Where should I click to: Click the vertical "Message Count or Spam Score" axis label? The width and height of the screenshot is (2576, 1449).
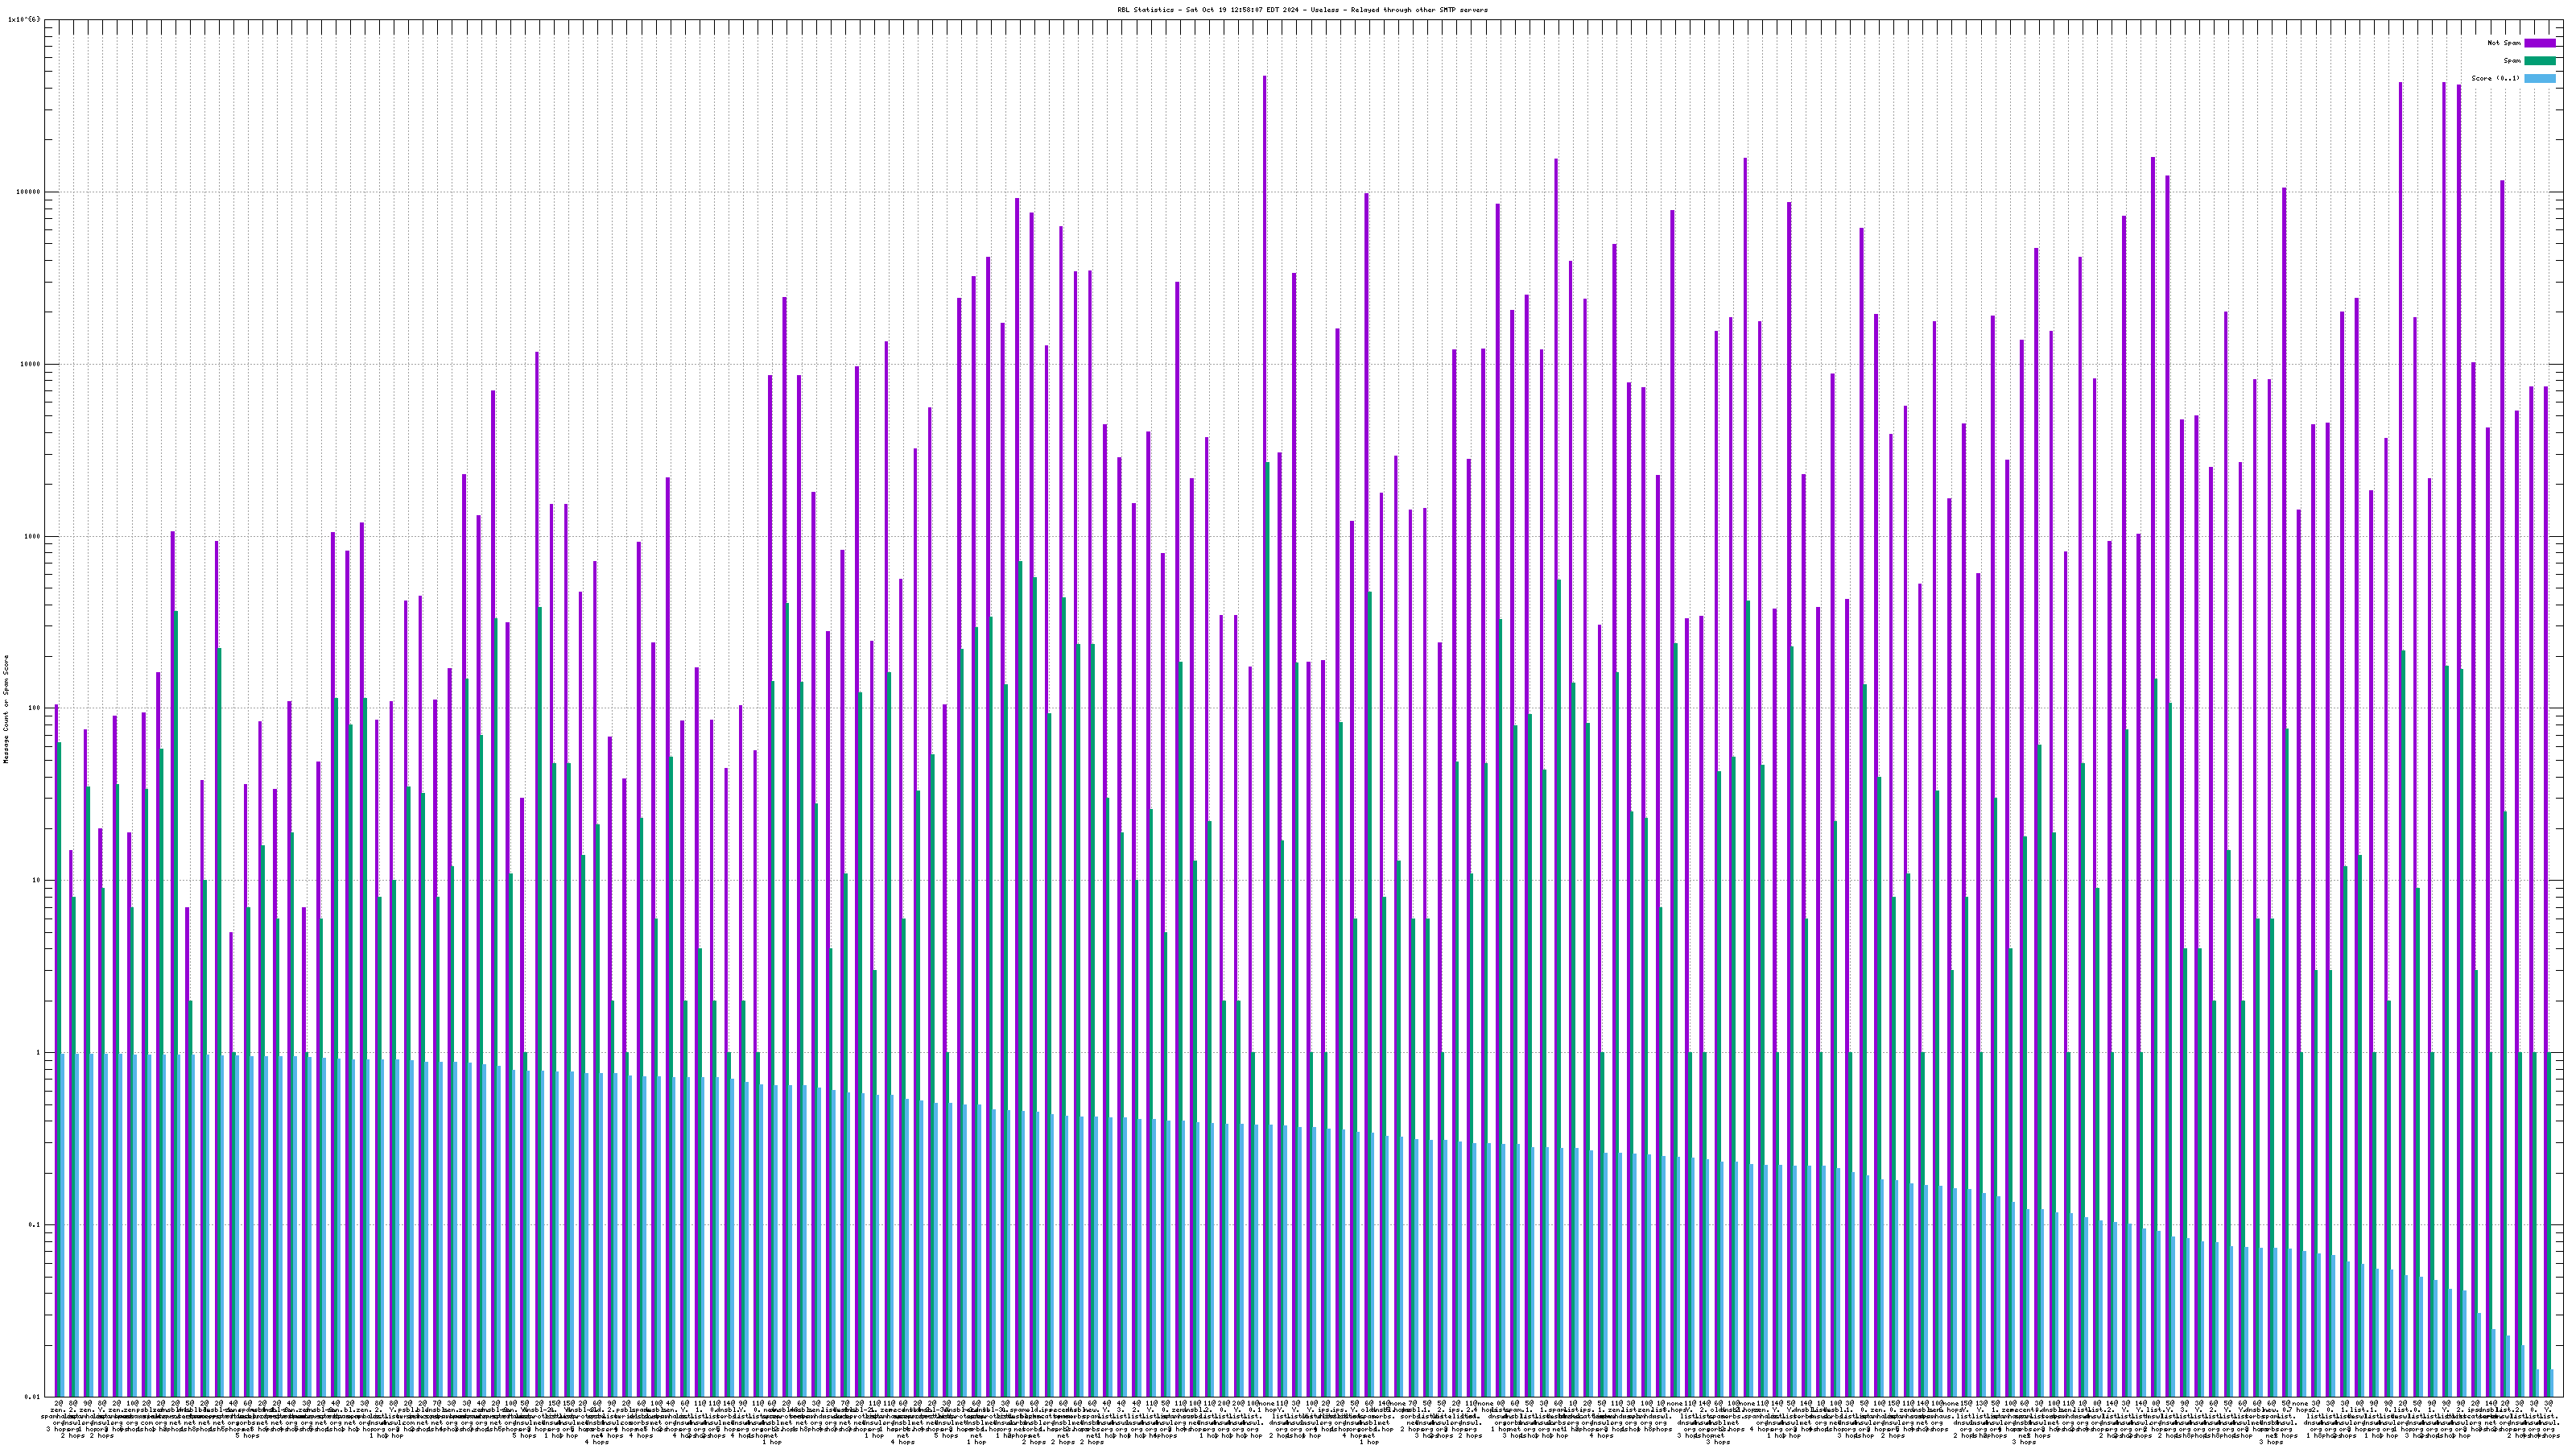[x=6, y=709]
